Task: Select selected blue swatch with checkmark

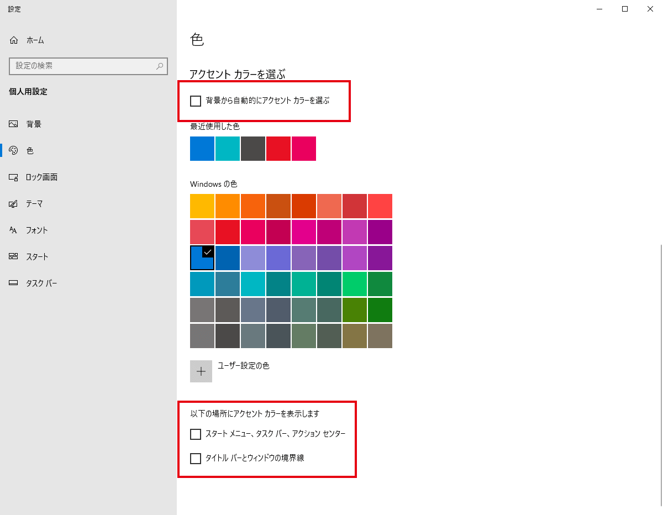Action: (x=202, y=258)
